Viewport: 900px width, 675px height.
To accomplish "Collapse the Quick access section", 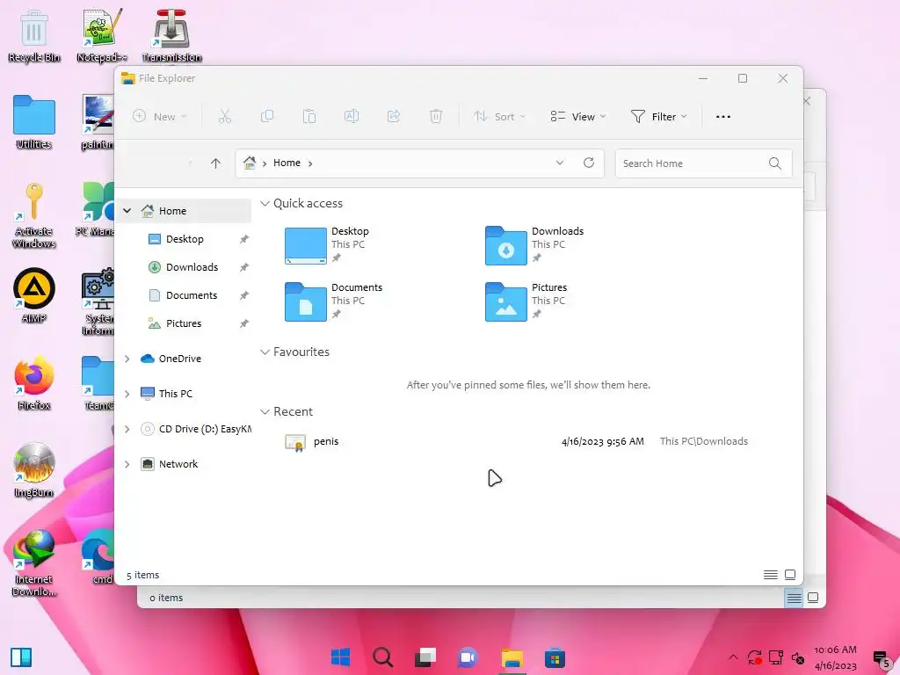I will (x=265, y=203).
